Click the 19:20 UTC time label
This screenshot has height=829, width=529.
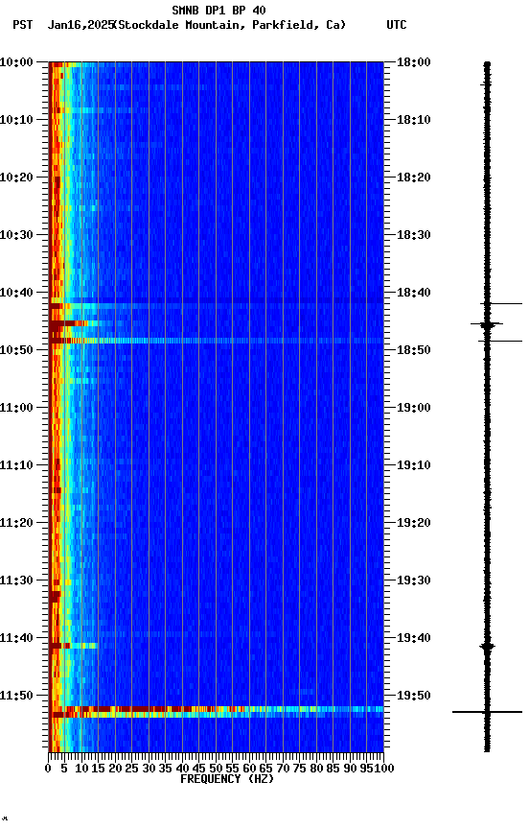pyautogui.click(x=413, y=524)
